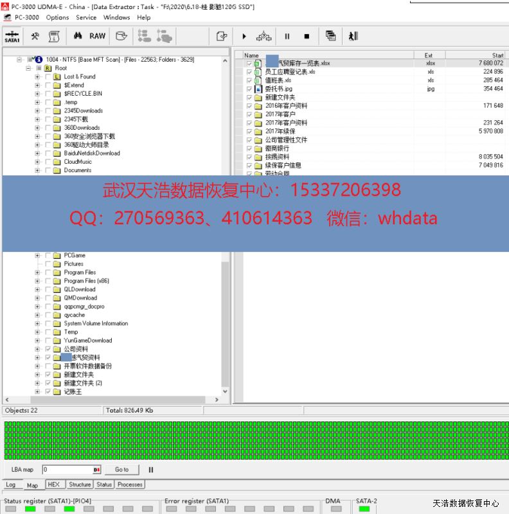The image size is (509, 514).
Task: Click the exit running-man toolbar icon
Action: tap(353, 36)
